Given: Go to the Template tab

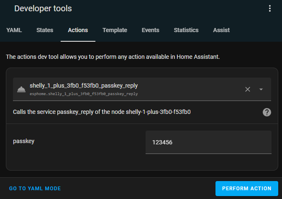Looking at the screenshot, I should coord(115,30).
